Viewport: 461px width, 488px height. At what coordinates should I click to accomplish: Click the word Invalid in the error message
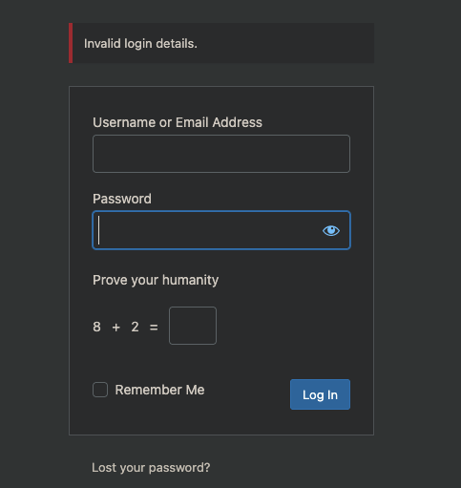(x=102, y=44)
